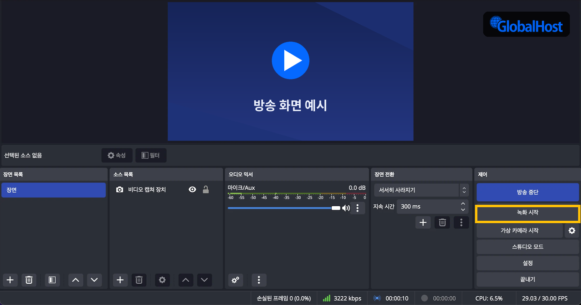Open transition properties three-dot in 장면 전환
581x305 pixels.
point(461,222)
